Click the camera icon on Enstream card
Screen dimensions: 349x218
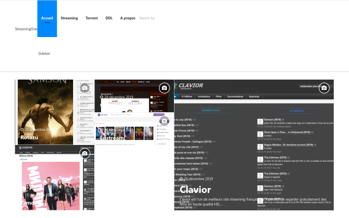[164, 121]
